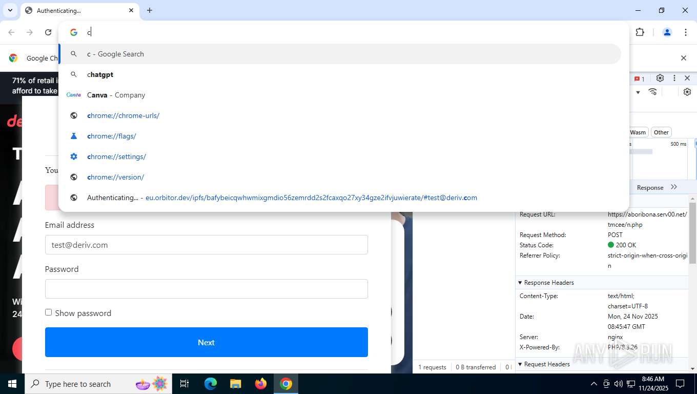Click the nginx server value
The image size is (697, 394).
[615, 337]
